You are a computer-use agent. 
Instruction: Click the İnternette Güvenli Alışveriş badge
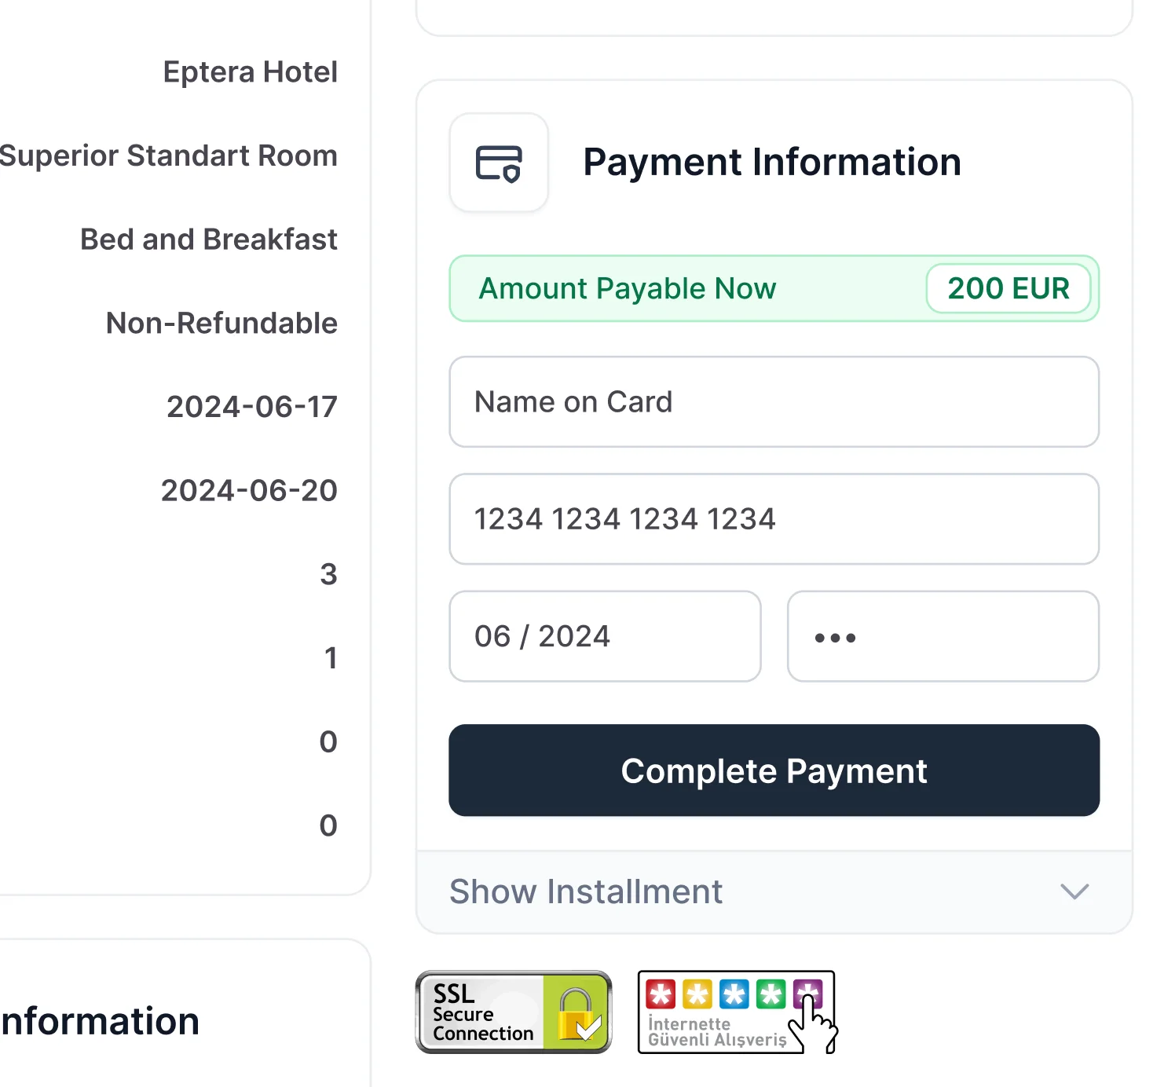(738, 1012)
